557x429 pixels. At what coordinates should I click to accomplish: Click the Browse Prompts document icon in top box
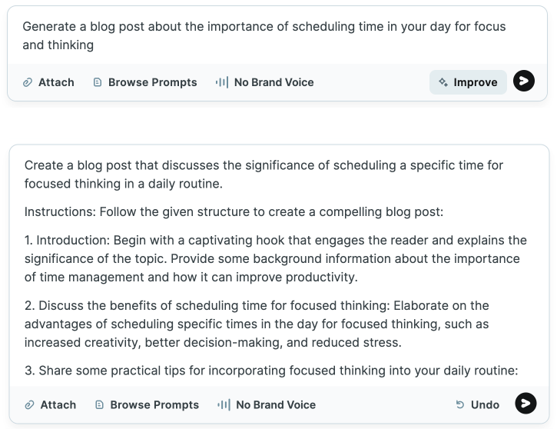[x=98, y=82]
